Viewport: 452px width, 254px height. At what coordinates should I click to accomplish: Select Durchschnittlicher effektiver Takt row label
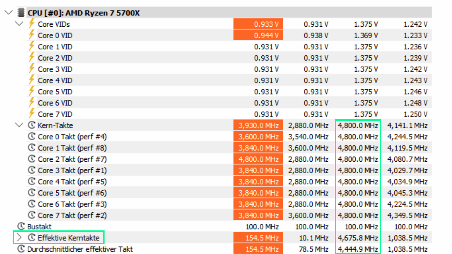[80, 249]
